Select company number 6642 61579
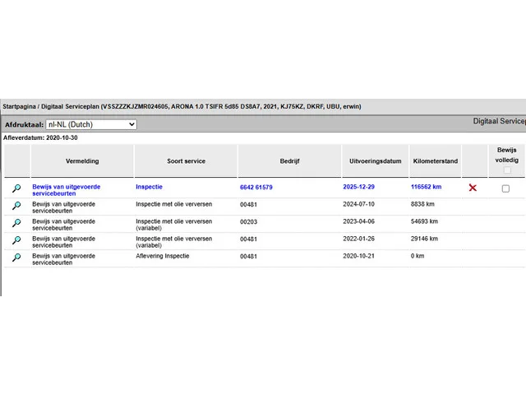 point(256,188)
